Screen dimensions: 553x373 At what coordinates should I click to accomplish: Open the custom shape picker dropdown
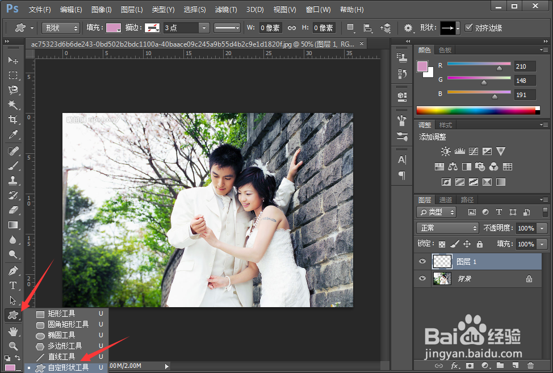pyautogui.click(x=458, y=28)
